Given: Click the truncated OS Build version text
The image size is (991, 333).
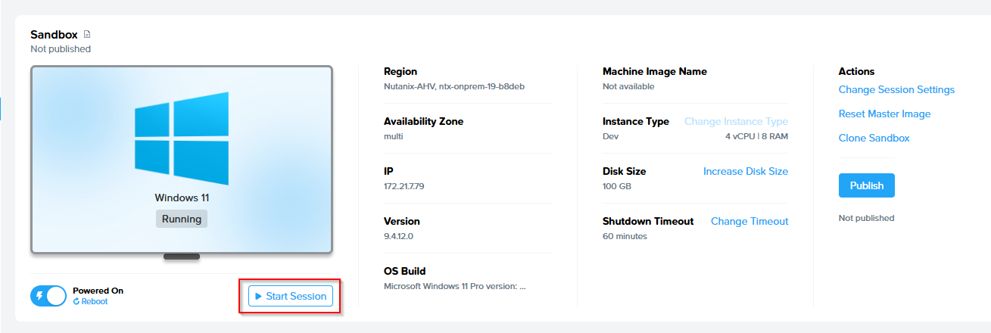Looking at the screenshot, I should [x=454, y=286].
